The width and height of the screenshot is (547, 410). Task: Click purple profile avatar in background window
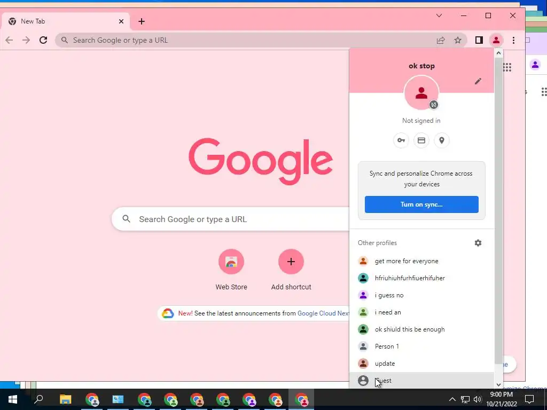tap(535, 65)
